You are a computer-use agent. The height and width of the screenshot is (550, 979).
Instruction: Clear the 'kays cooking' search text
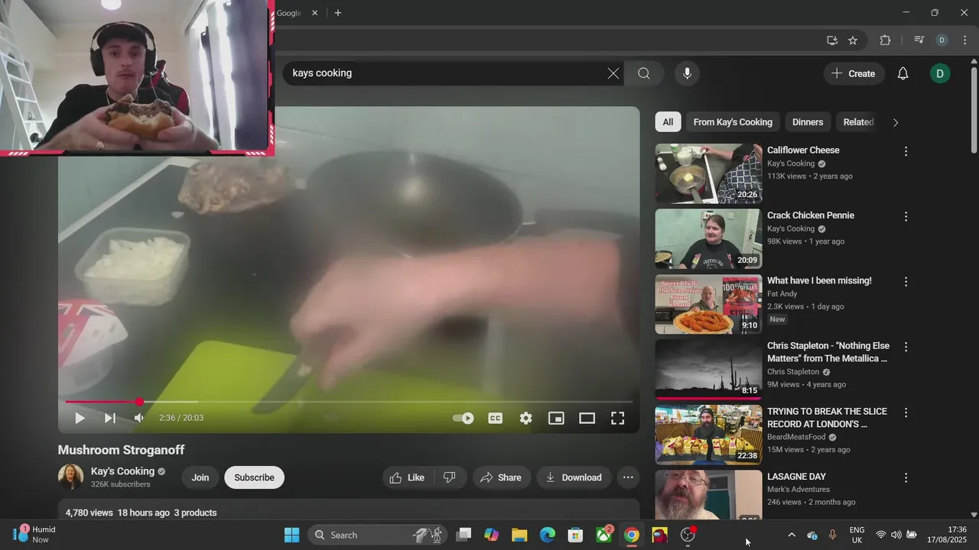point(613,73)
